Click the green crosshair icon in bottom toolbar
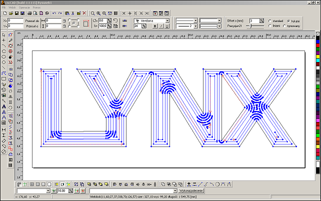321x201 pixels. tap(25, 184)
